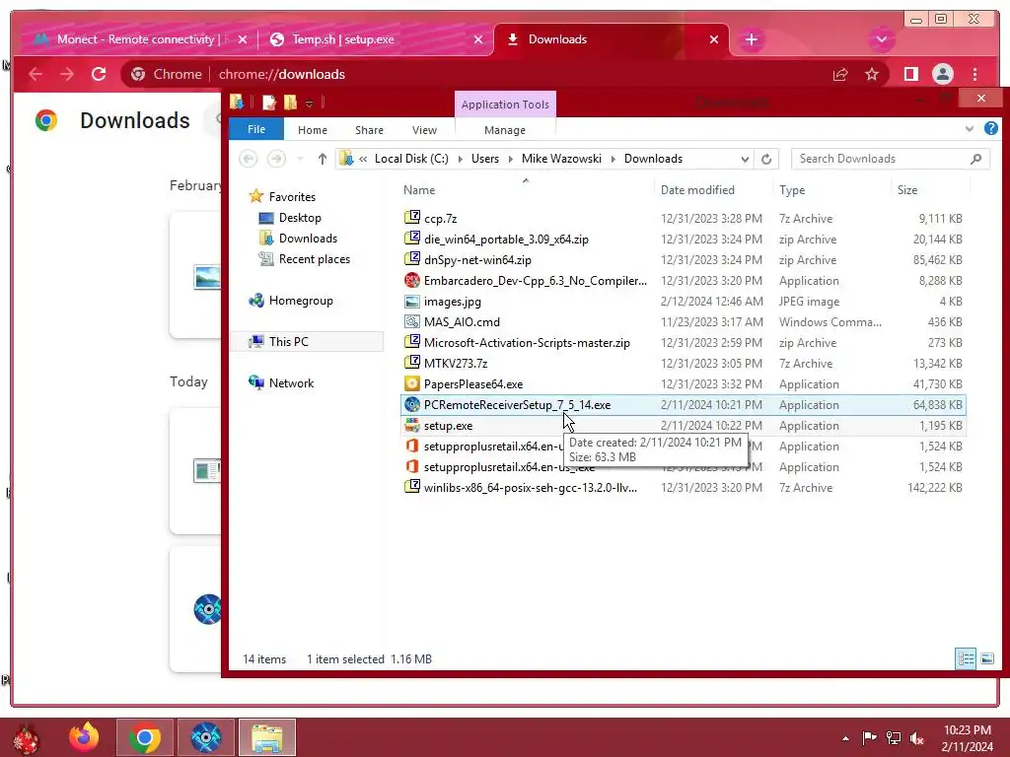Select dnSpy-net-win64.zip file name
The width and height of the screenshot is (1010, 757).
point(478,259)
